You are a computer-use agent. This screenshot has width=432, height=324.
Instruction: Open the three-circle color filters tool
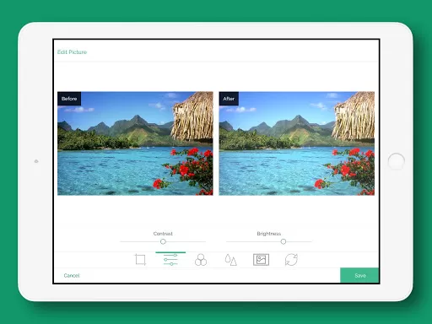click(x=201, y=260)
